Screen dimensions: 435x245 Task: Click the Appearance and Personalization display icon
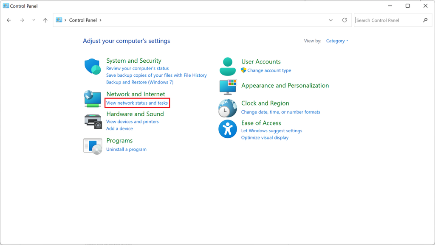pyautogui.click(x=228, y=87)
